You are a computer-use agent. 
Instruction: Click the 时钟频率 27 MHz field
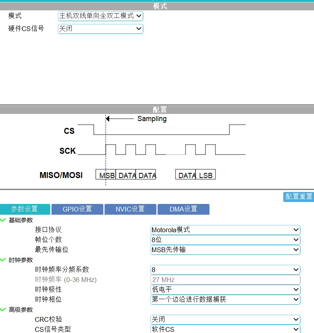pyautogui.click(x=225, y=280)
